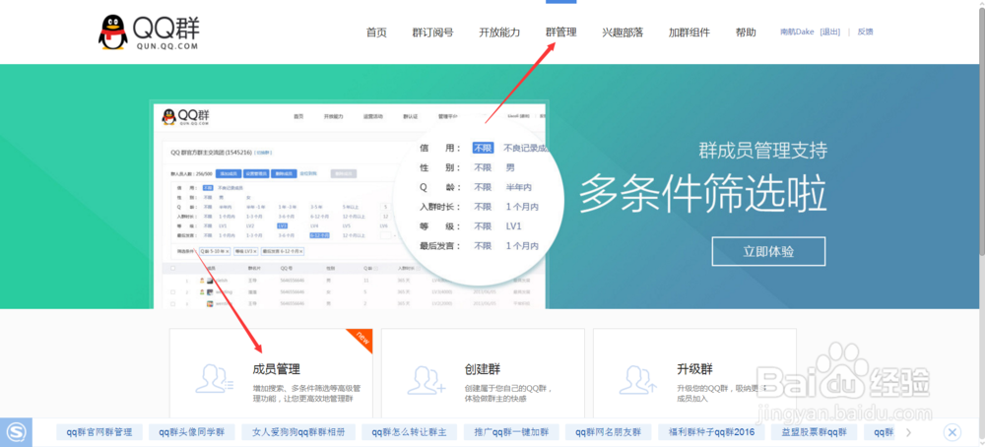Viewport: 985px width, 447px height.
Task: Open the 创建群 card title
Action: click(483, 369)
